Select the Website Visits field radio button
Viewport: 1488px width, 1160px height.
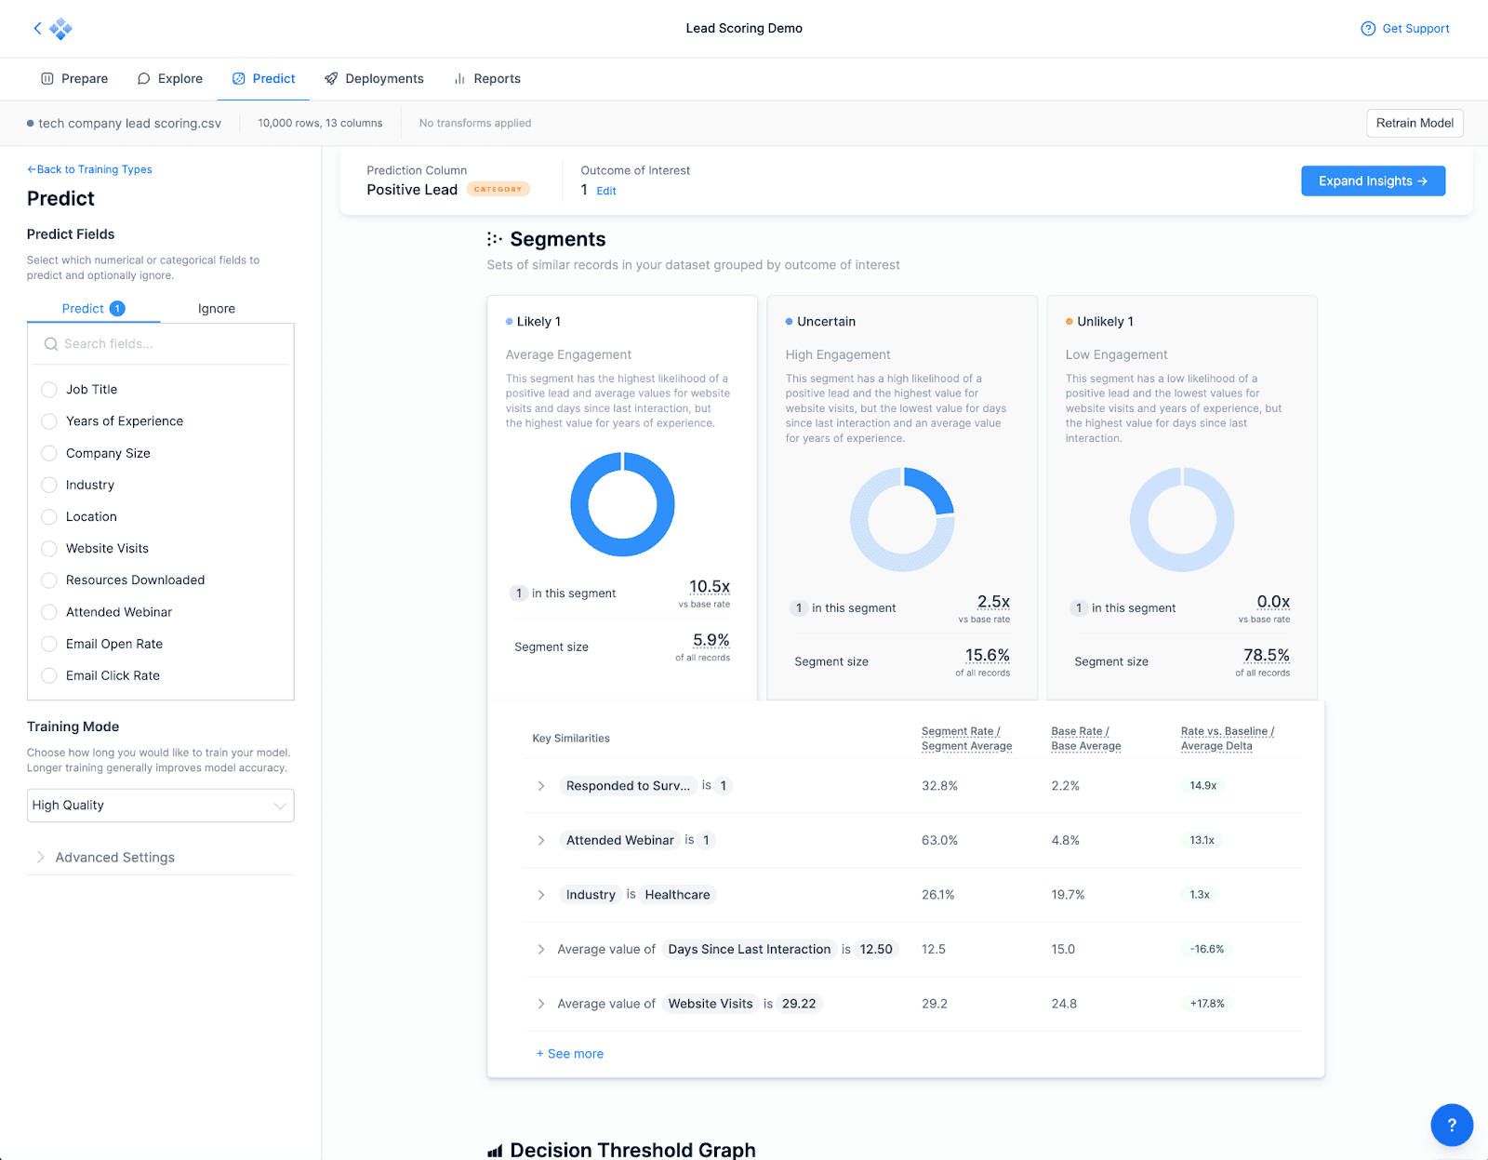point(49,549)
